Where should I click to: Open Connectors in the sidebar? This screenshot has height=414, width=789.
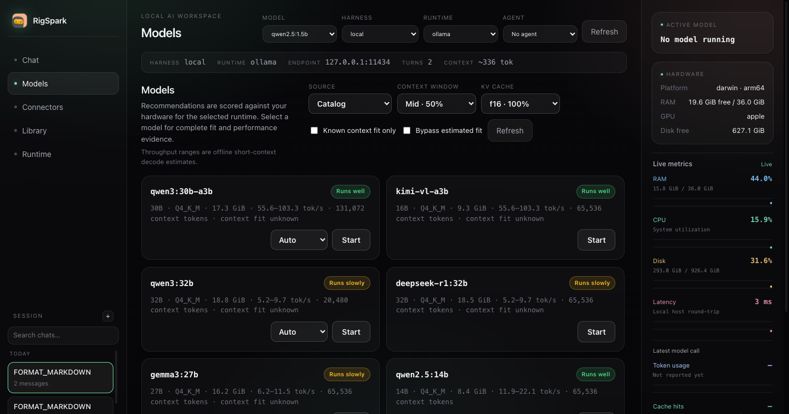(63, 107)
